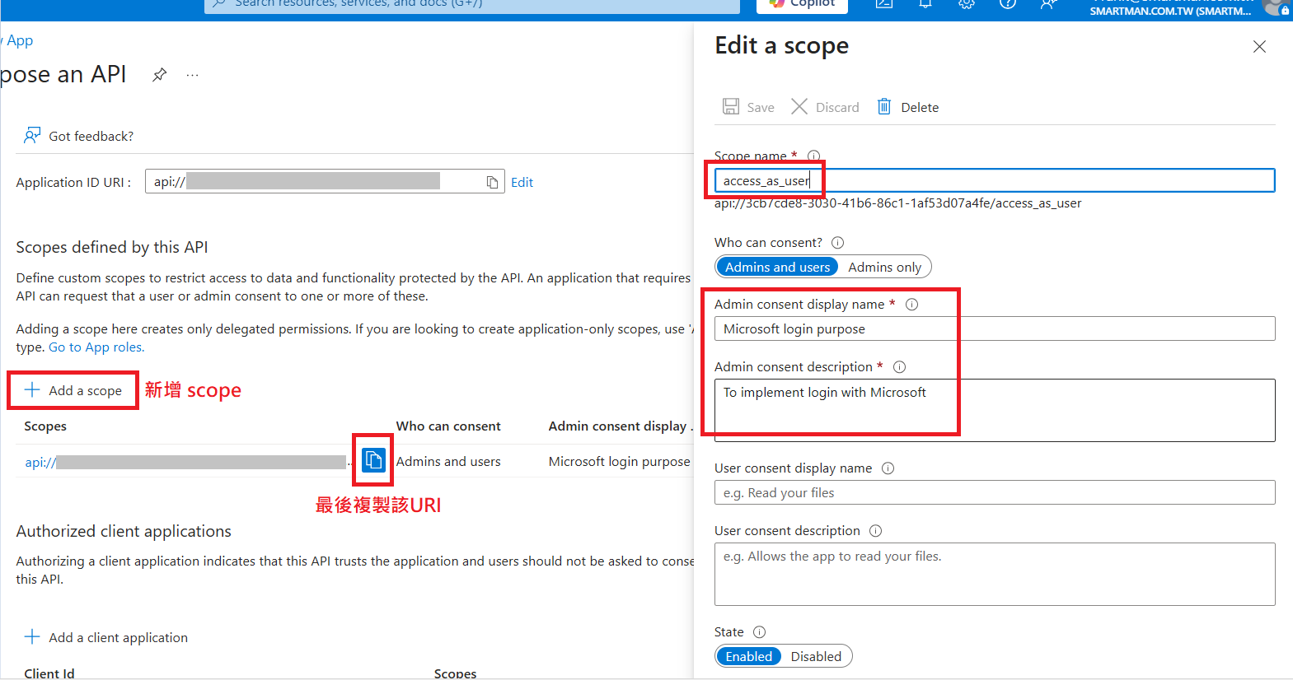Set scope state to Enabled
The height and width of the screenshot is (680, 1293).
coord(748,656)
